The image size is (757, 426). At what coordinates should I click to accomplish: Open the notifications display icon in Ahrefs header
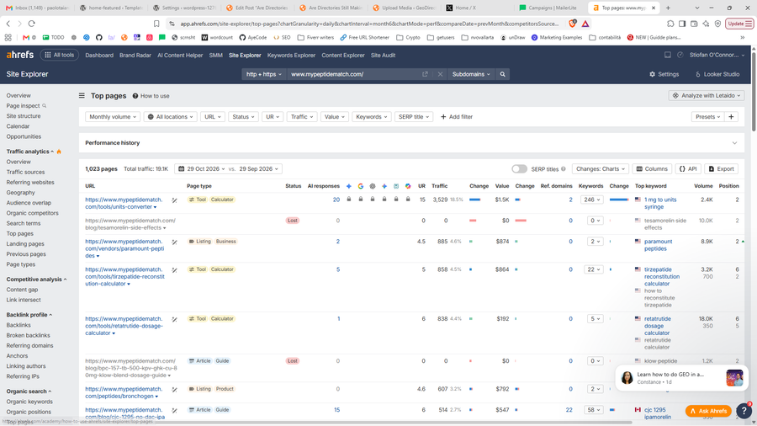[x=668, y=55]
